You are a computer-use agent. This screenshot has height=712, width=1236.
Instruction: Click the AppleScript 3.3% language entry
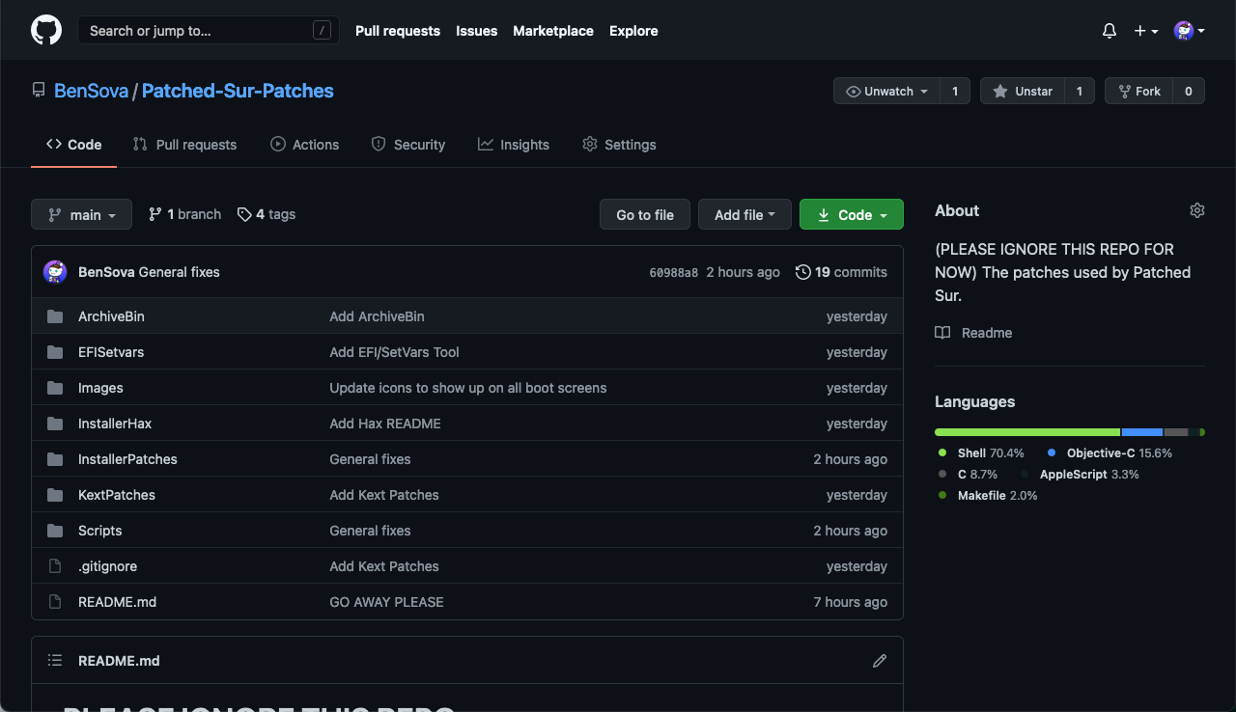[1080, 474]
